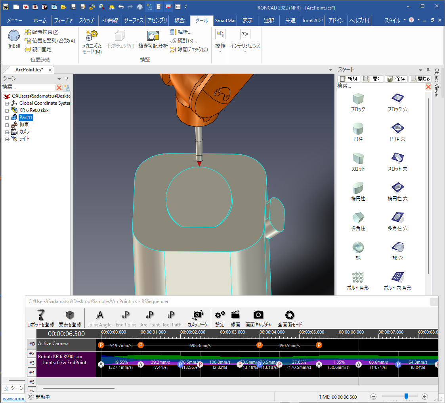Start 録画 recording in sequencer

click(x=235, y=316)
